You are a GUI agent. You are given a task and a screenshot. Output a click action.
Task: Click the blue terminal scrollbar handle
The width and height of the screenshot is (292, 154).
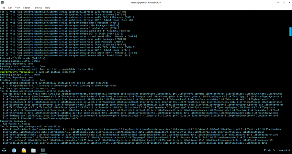point(290,31)
